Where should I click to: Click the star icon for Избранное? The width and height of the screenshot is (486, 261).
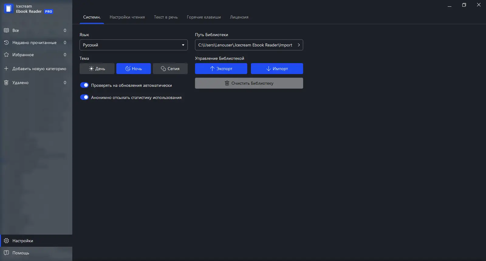(x=6, y=55)
